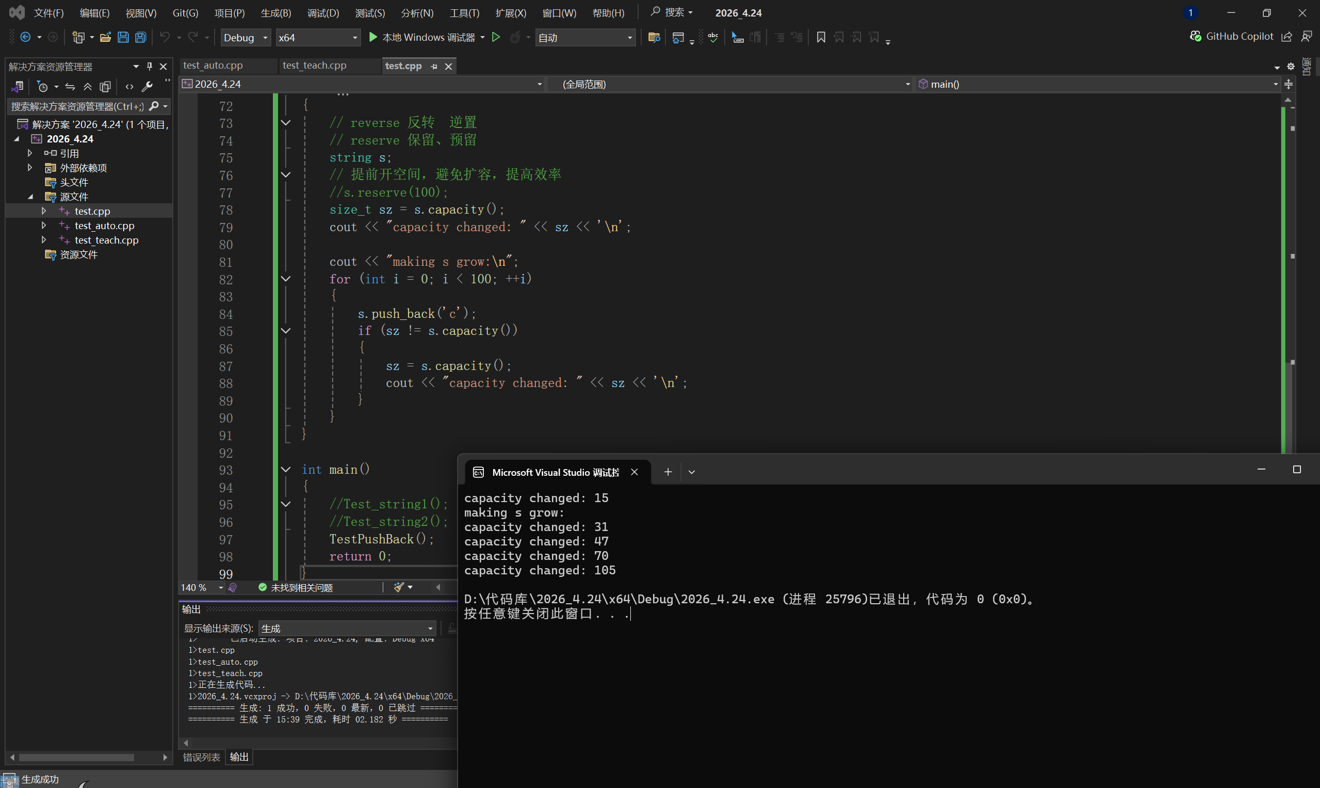Toggle auto-hide pin on Solution Explorer
This screenshot has width=1320, height=788.
pos(150,67)
